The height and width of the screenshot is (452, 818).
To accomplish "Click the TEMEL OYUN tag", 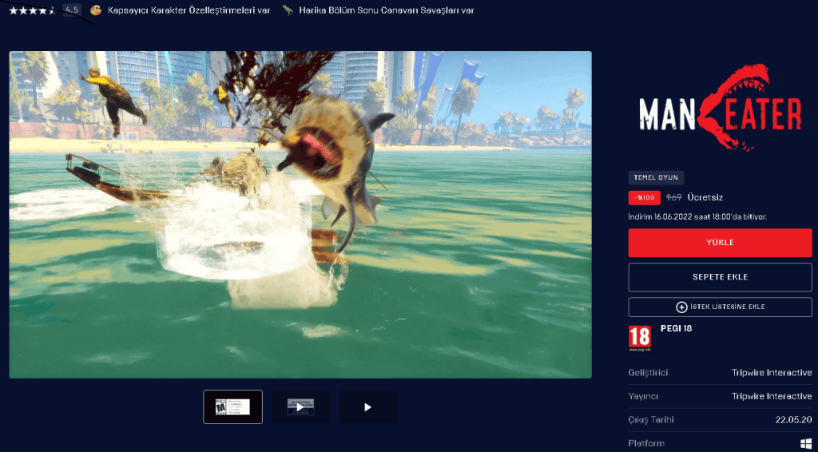I will (x=656, y=178).
